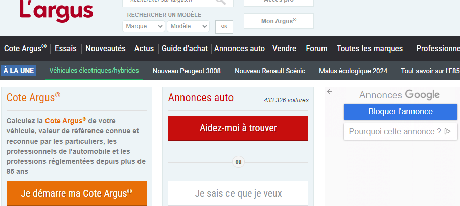Open Malus écologique 2024 link
The height and width of the screenshot is (206, 460).
(353, 71)
